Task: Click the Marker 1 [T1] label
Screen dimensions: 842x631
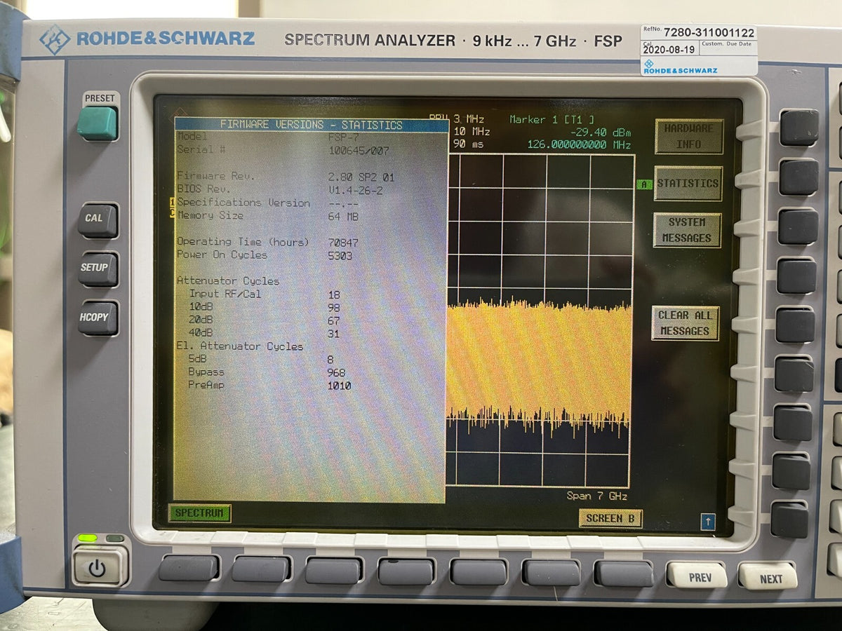Action: point(552,119)
